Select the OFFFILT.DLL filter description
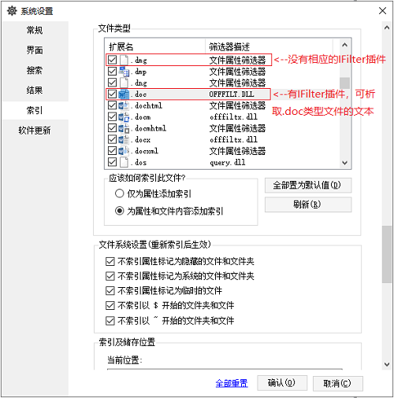394x398 pixels. tap(232, 94)
